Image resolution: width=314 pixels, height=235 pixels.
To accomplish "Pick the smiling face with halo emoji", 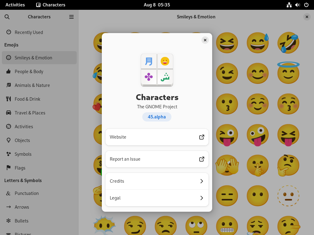I will (288, 73).
